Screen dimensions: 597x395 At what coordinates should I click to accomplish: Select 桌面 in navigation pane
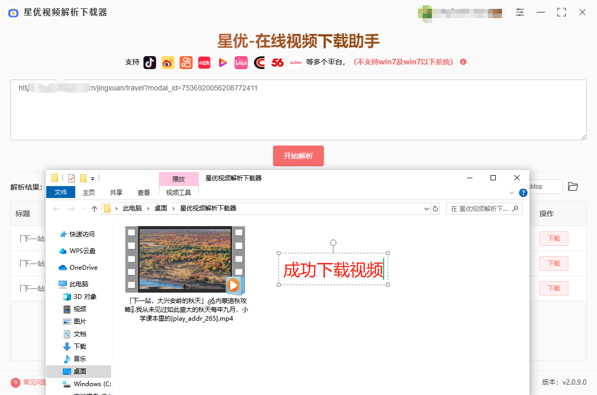pos(79,372)
